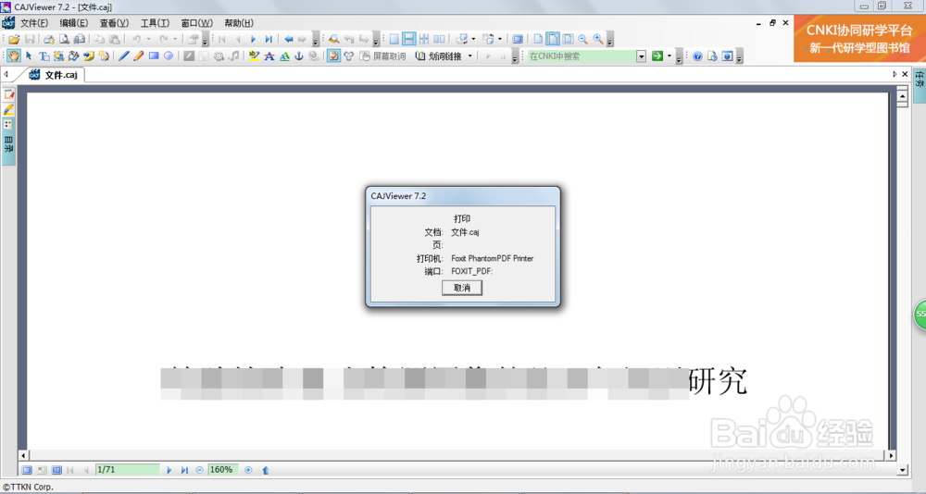Expand the rotate page dropdown arrow
926x494 pixels.
tap(473, 39)
